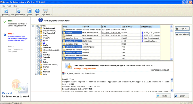Sort by the From column header
Image resolution: width=193 pixels, height=104 pixels.
[x=72, y=27]
